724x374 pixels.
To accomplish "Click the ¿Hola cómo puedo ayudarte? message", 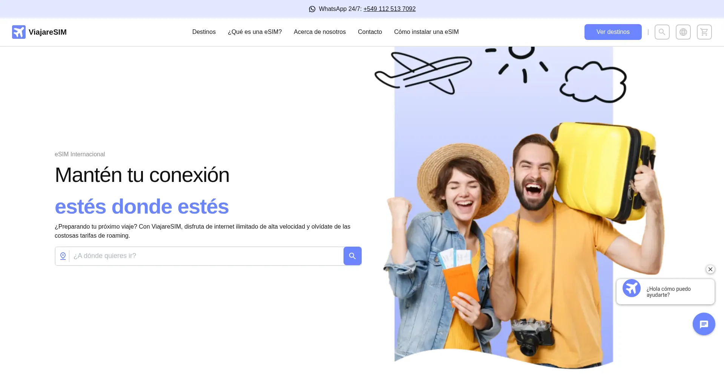I will tap(669, 292).
